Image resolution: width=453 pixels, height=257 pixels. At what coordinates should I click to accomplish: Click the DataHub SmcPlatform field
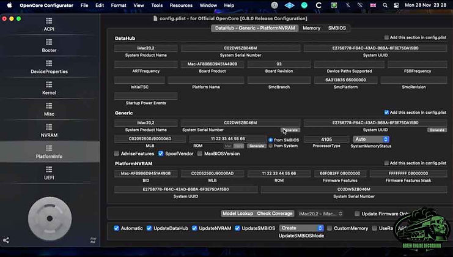click(345, 80)
